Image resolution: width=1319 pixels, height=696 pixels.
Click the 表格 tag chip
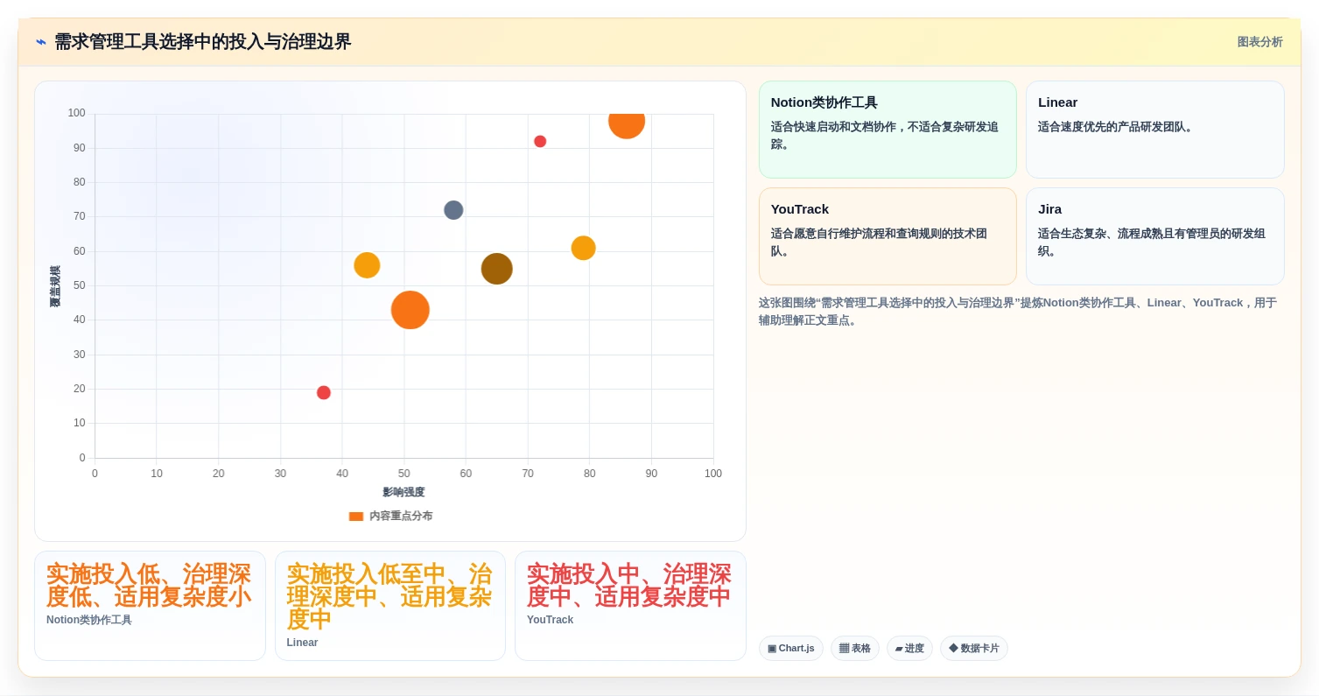(x=854, y=649)
